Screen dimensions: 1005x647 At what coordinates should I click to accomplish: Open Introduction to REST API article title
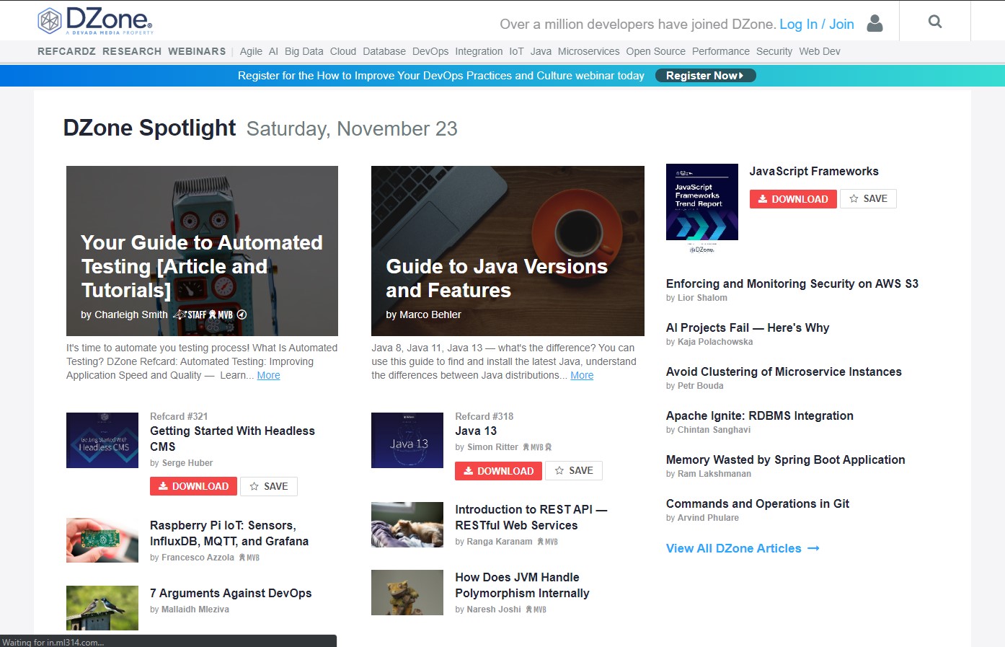click(531, 517)
